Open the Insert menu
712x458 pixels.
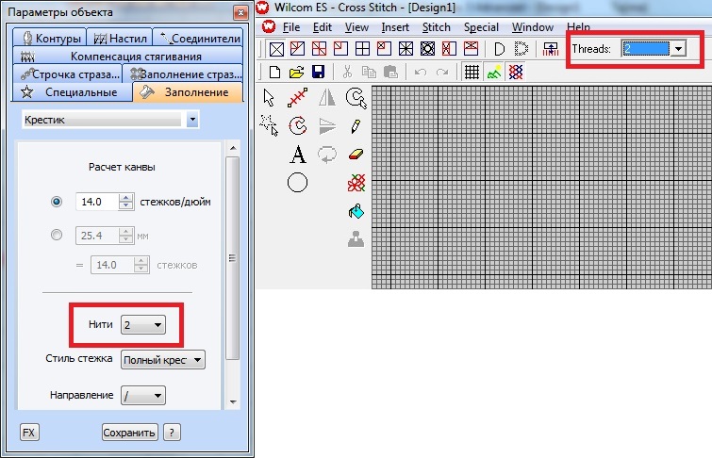(x=395, y=27)
